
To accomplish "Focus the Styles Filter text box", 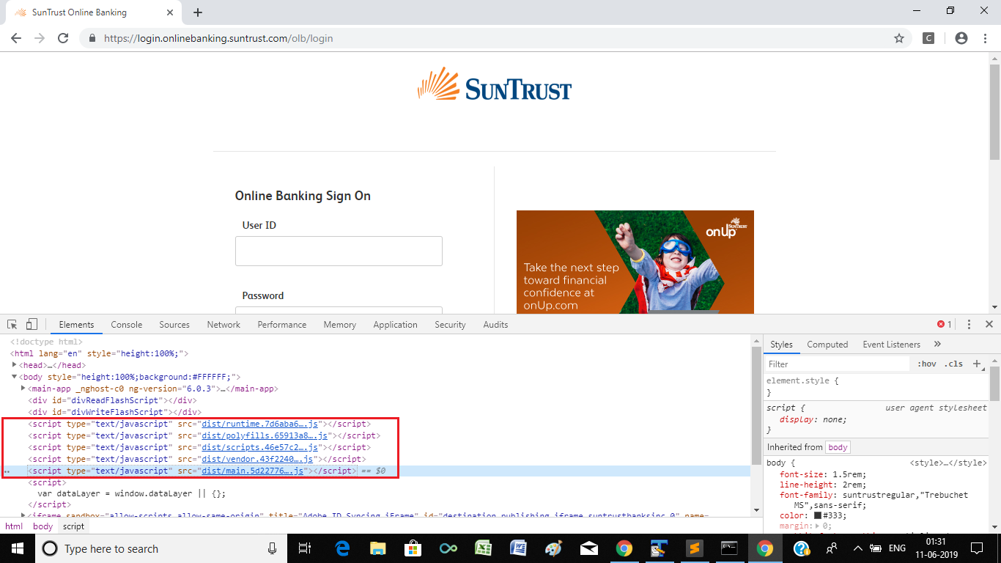I will click(837, 364).
